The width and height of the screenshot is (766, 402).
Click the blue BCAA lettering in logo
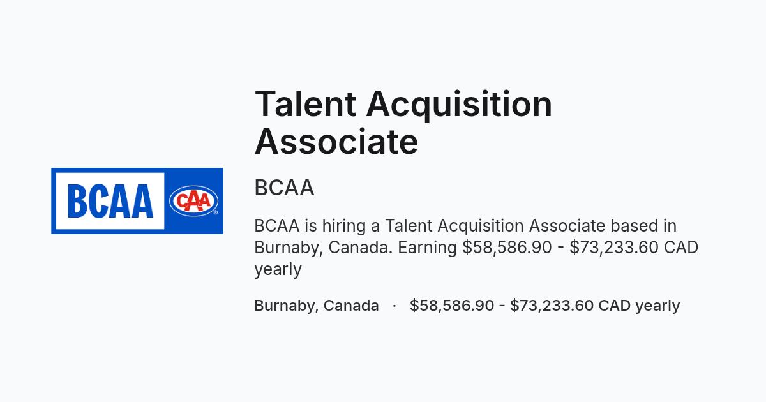pos(110,201)
